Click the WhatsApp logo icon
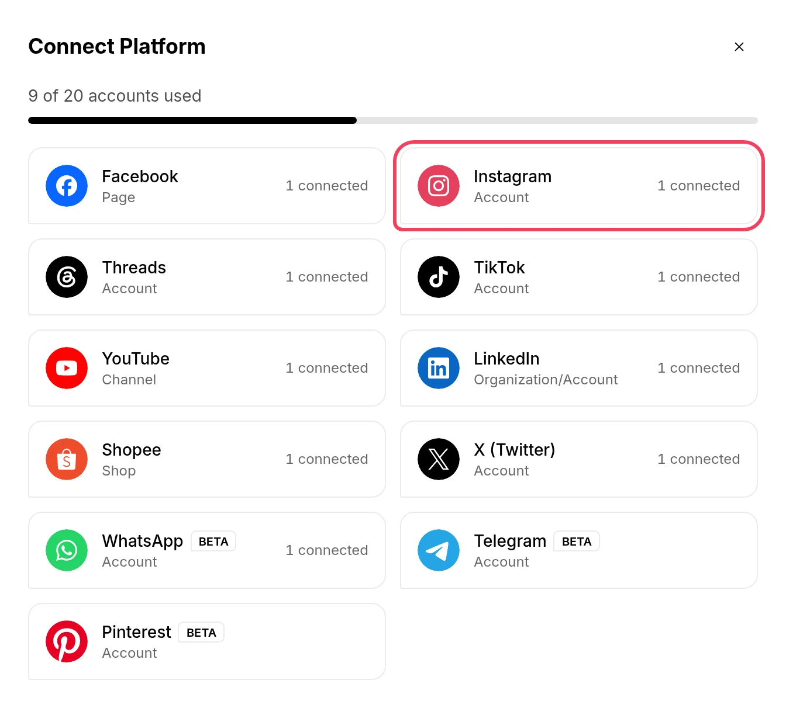Screen dimensions: 786x708 (x=67, y=550)
